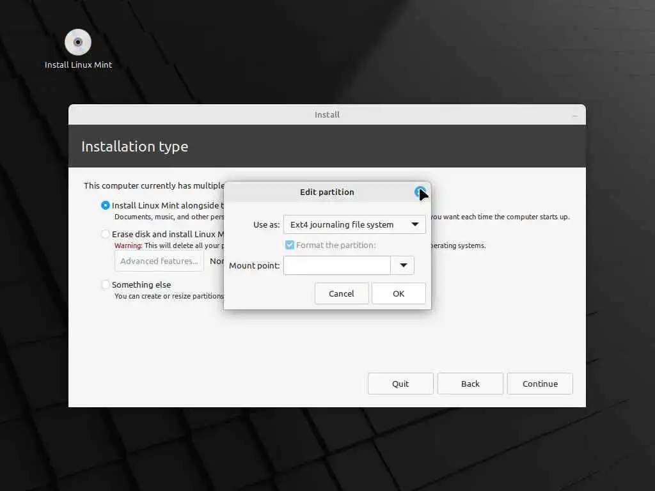Viewport: 655px width, 491px height.
Task: Continue to the next installer step
Action: pos(540,384)
